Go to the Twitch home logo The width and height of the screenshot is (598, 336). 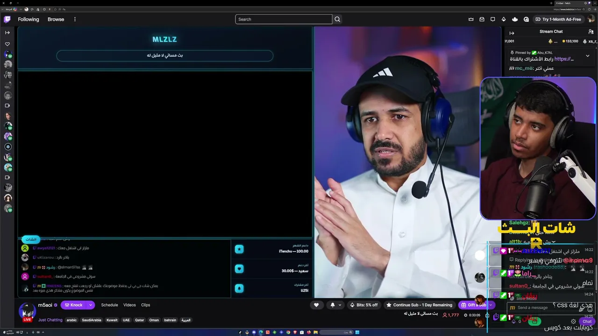point(7,19)
